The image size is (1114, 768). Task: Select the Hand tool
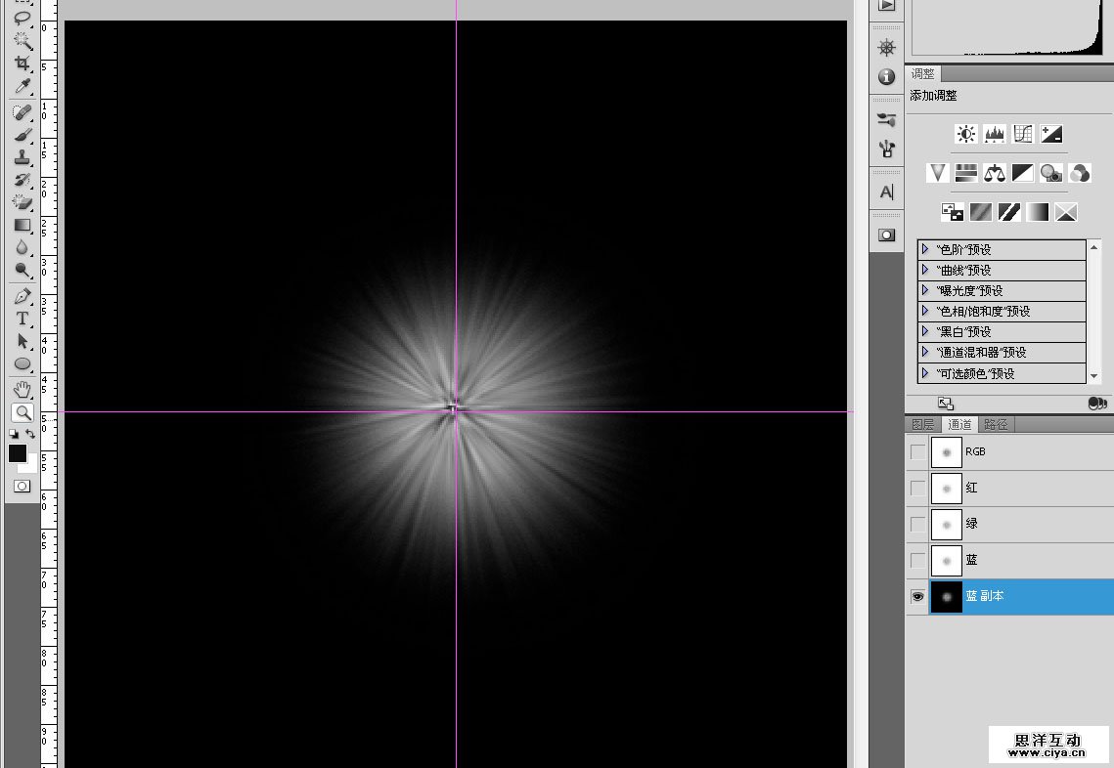pyautogui.click(x=22, y=389)
